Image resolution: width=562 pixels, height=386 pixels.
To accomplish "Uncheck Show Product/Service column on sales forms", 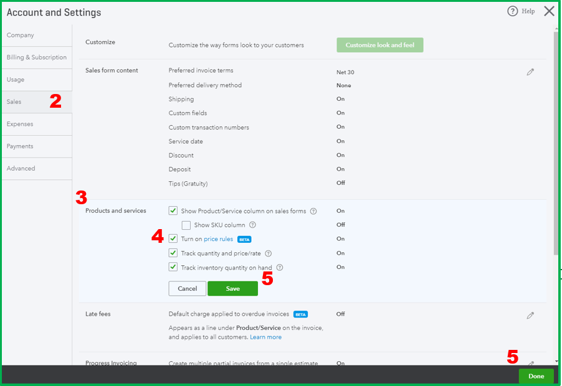I will (173, 210).
